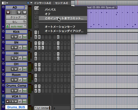
Task: Click the clock icon in track header
Action: (x=28, y=3)
